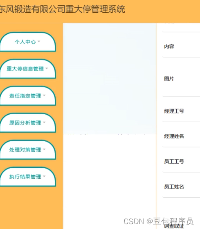This screenshot has width=200, height=229.
Task: Click the 调查取证 field label
Action: click(174, 226)
